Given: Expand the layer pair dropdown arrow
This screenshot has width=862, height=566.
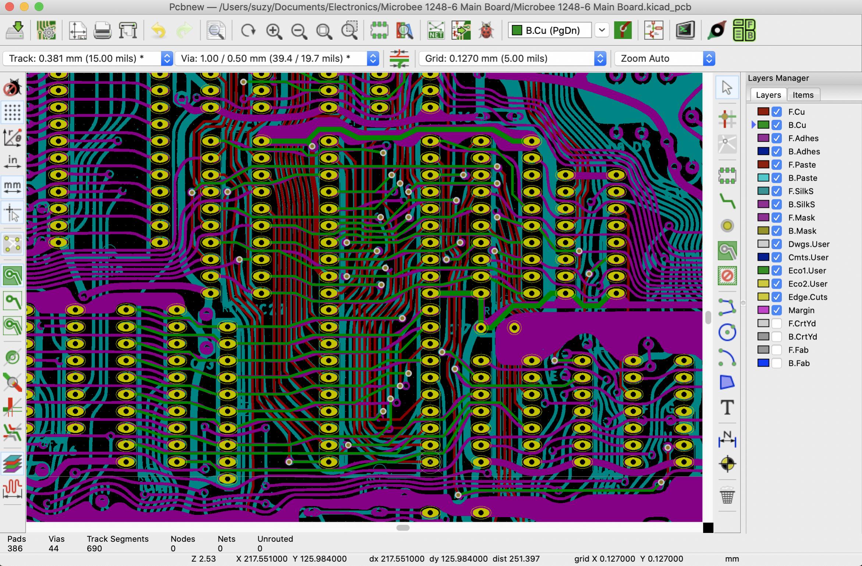Looking at the screenshot, I should tap(602, 30).
